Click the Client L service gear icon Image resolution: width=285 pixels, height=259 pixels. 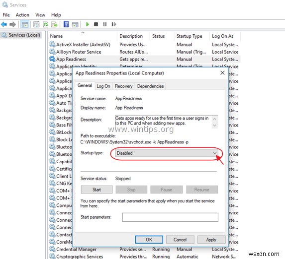[52, 176]
